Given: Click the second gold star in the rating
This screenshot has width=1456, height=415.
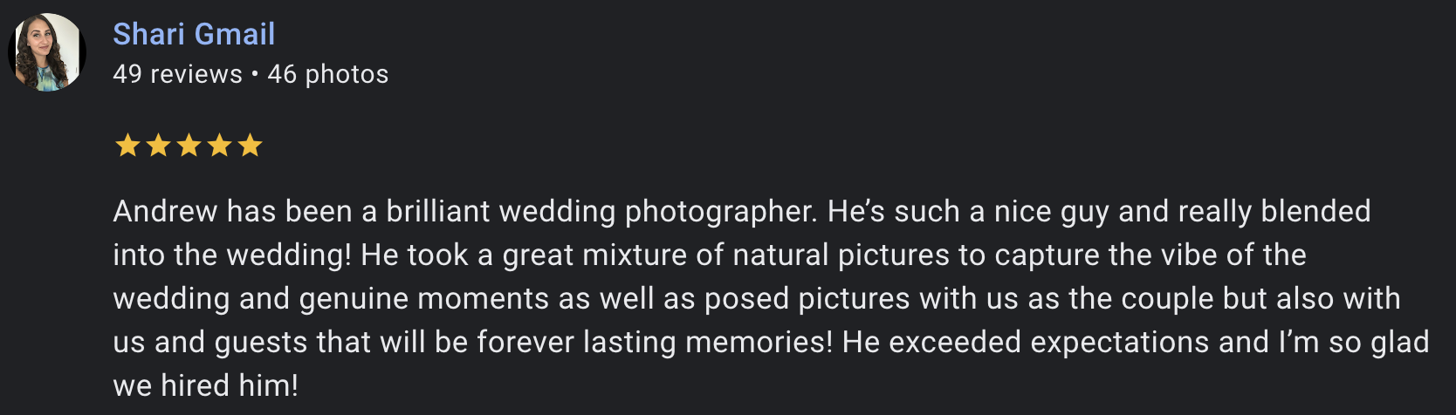Looking at the screenshot, I should click(x=158, y=145).
